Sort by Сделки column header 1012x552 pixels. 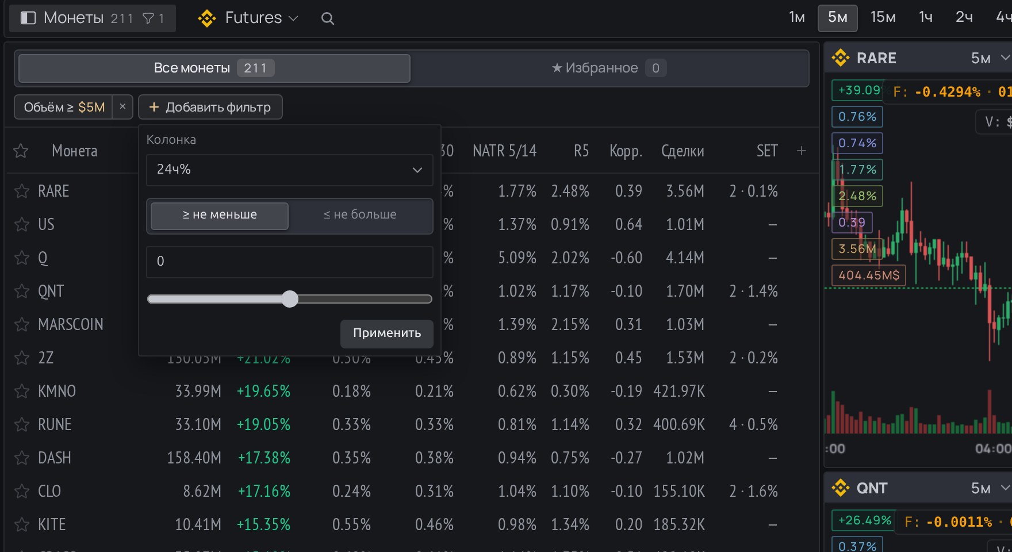(x=683, y=151)
